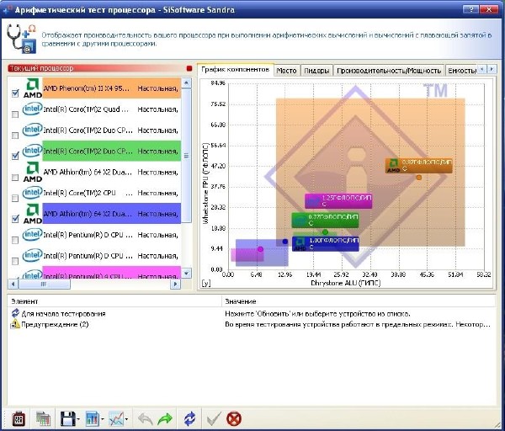Open the dropdown arrow beside the save icon
This screenshot has width=505, height=431.
[x=78, y=418]
